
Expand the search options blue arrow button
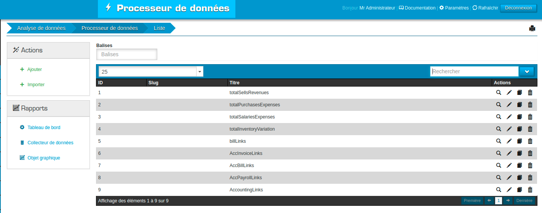pos(527,71)
